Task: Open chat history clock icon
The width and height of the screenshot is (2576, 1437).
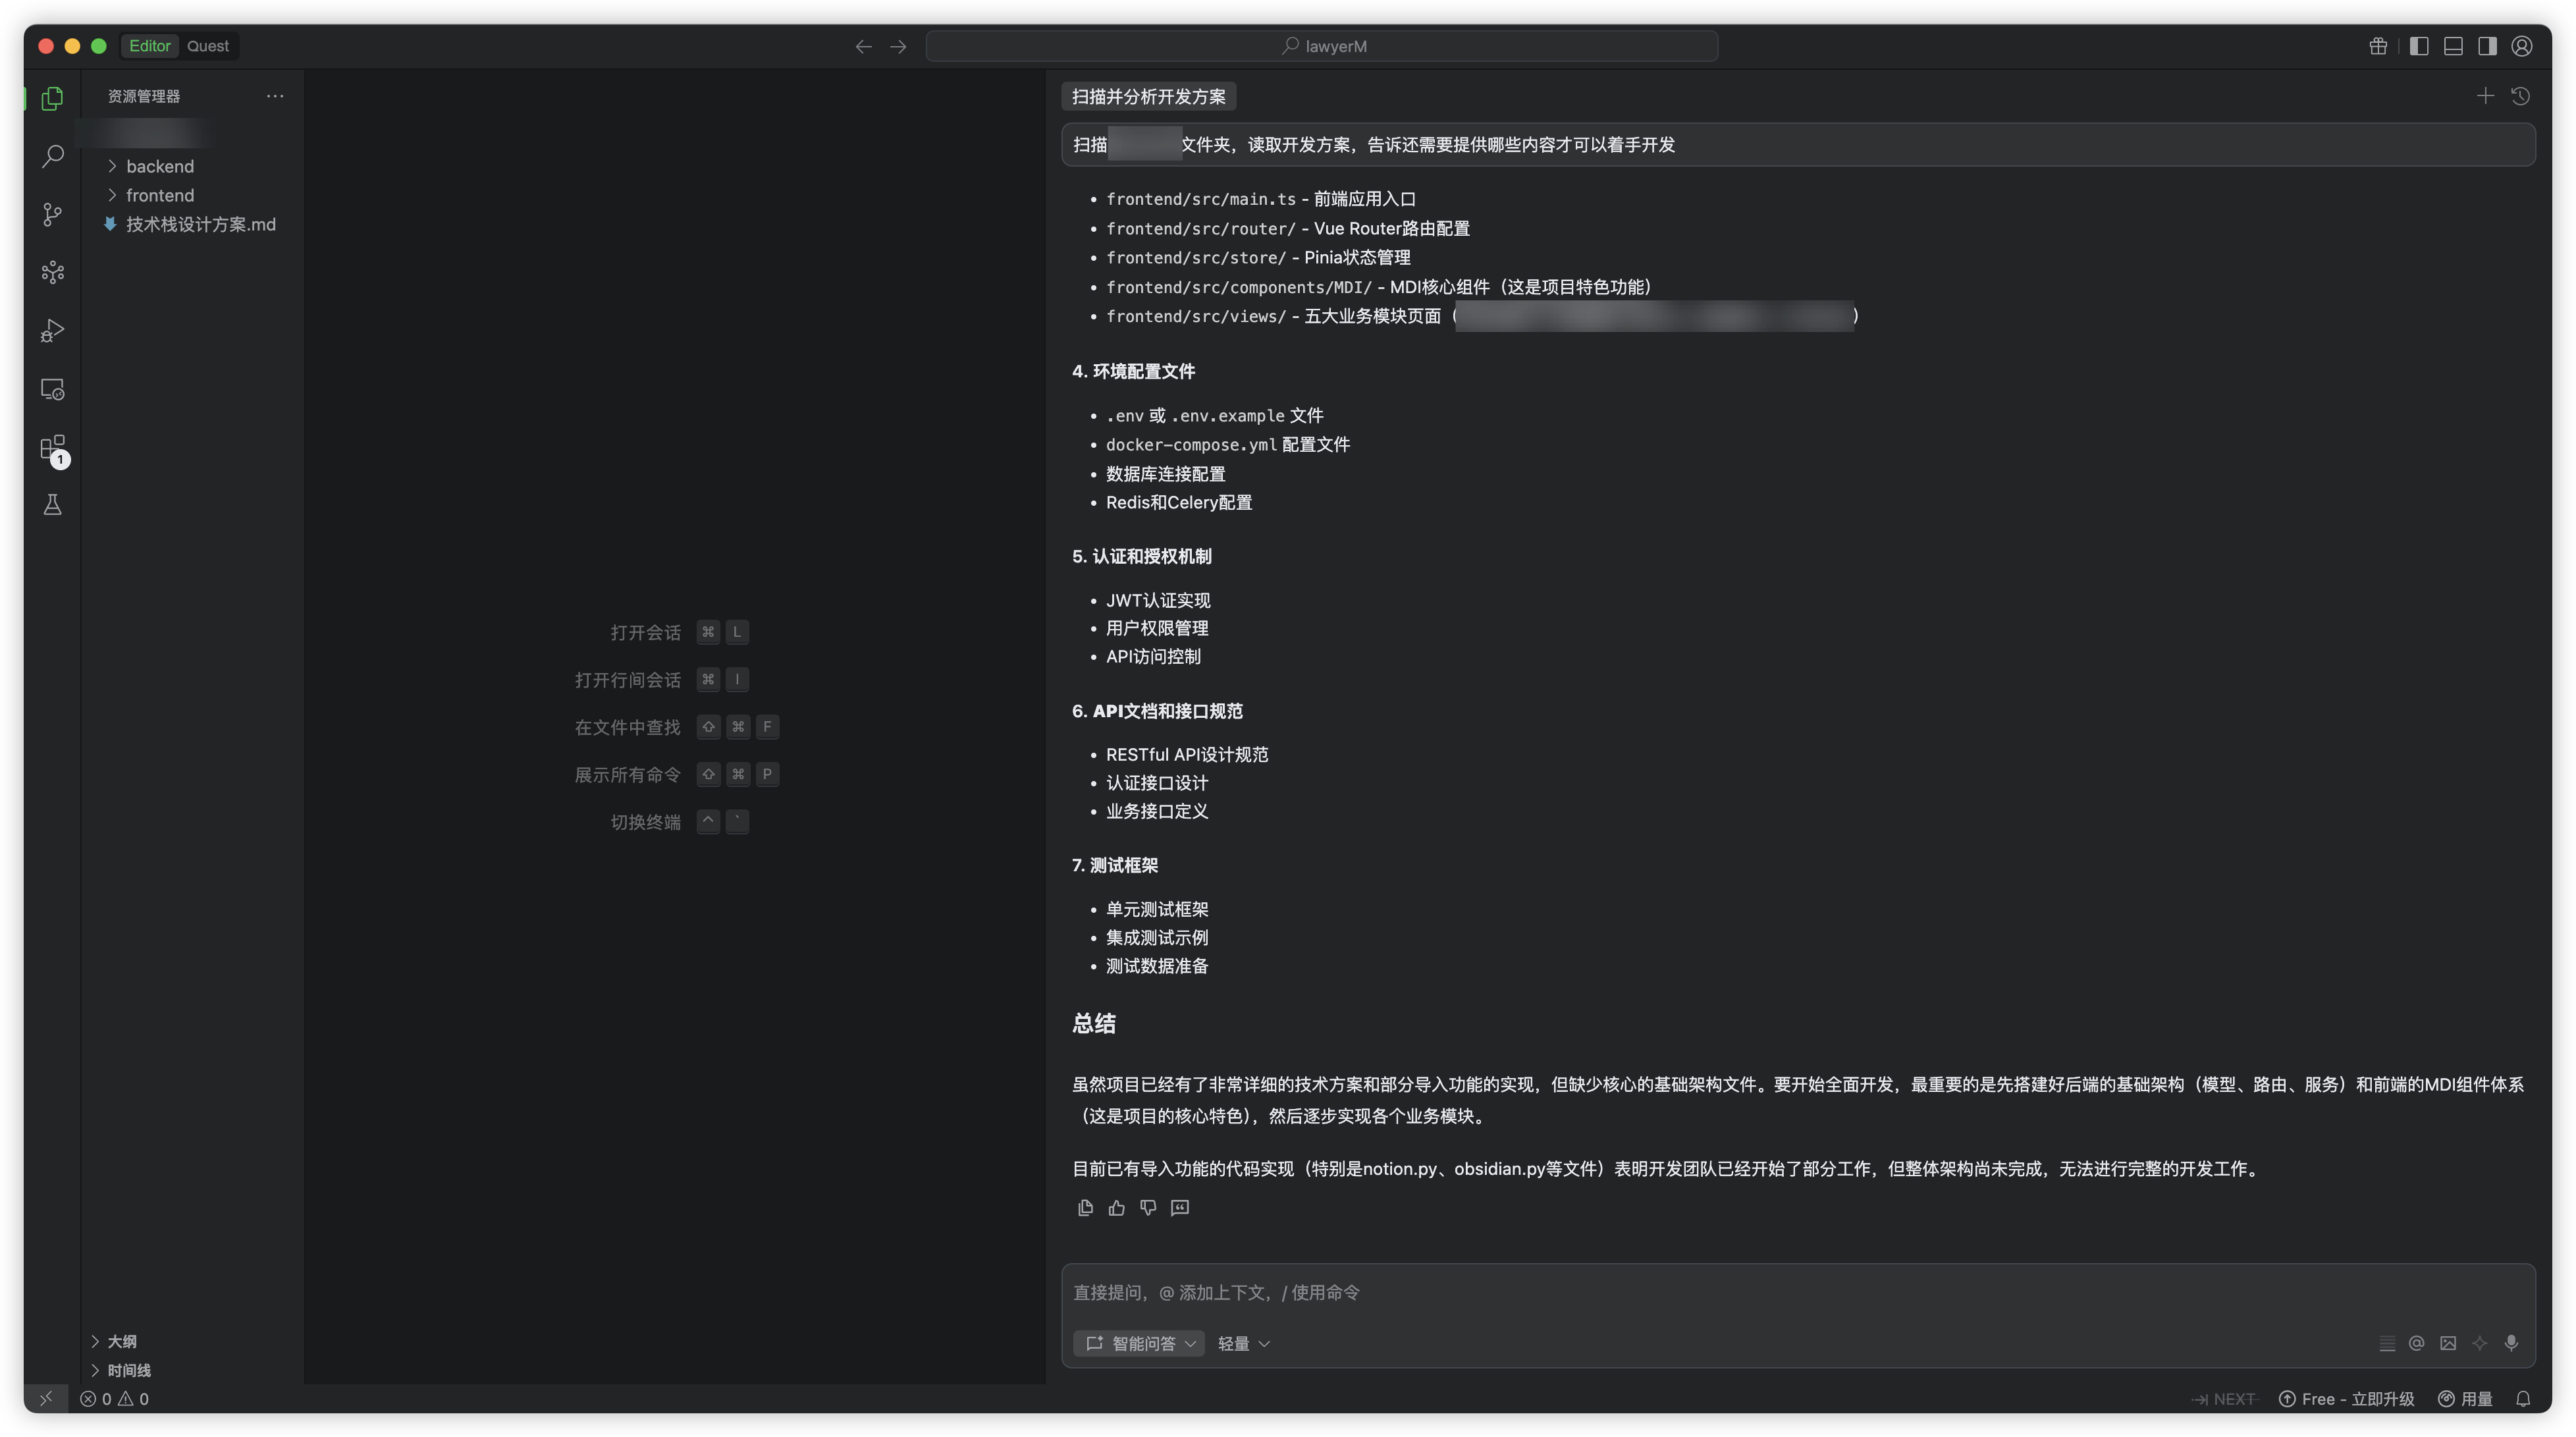Action: 2520,96
